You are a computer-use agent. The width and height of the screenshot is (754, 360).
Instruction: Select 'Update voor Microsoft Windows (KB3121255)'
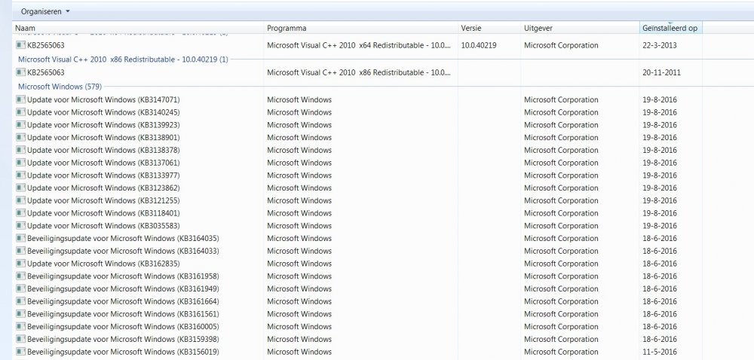tap(103, 200)
